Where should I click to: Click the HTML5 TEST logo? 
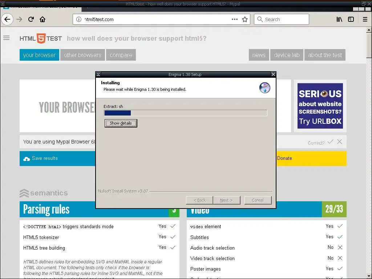(x=41, y=38)
